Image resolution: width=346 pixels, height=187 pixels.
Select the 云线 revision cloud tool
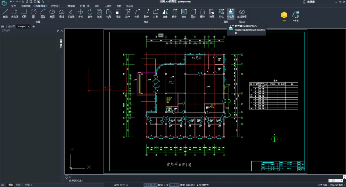click(62, 13)
